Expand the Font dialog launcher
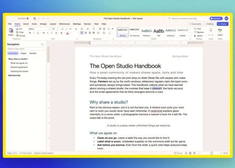Viewport: 235px width, 168px height. coord(77,39)
